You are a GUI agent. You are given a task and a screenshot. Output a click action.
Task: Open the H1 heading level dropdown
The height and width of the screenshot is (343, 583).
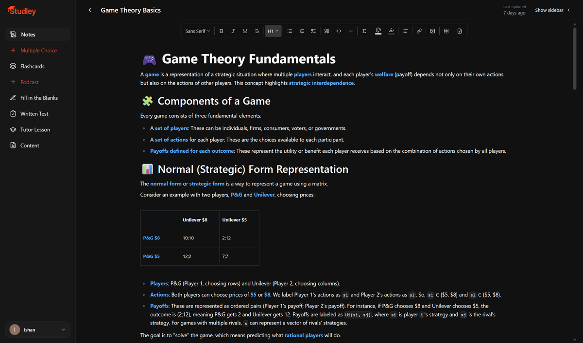273,31
